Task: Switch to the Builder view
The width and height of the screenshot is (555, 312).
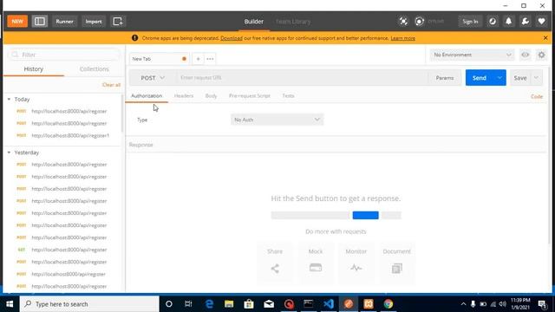Action: (x=254, y=21)
